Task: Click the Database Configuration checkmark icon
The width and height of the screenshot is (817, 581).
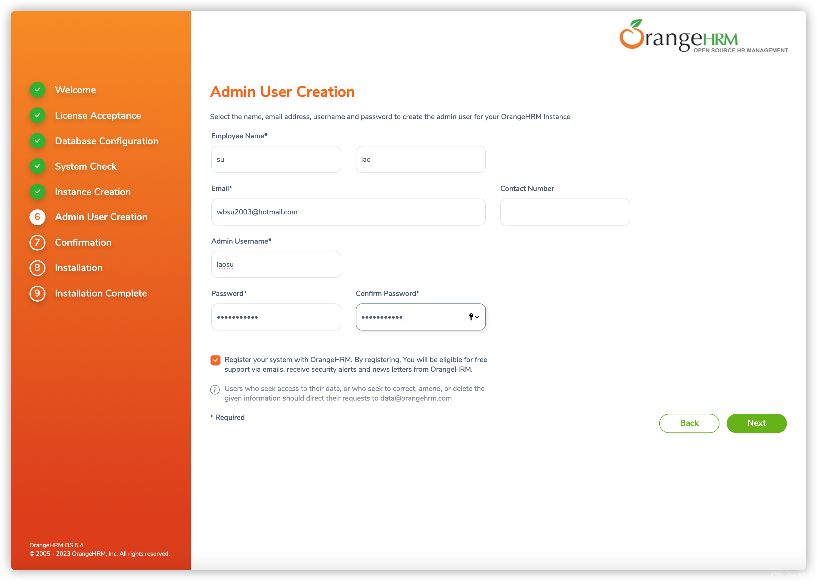Action: point(39,141)
